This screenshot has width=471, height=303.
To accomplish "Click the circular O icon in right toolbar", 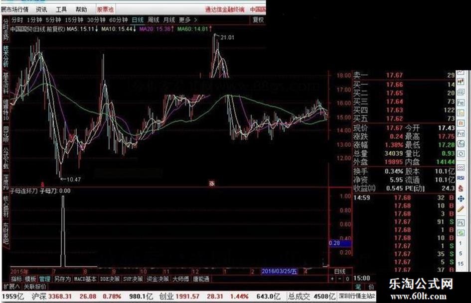I will pos(460,154).
